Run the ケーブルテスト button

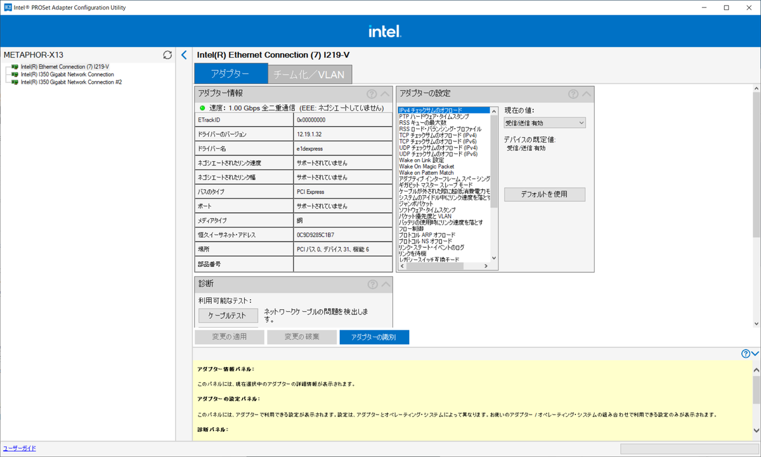click(228, 316)
